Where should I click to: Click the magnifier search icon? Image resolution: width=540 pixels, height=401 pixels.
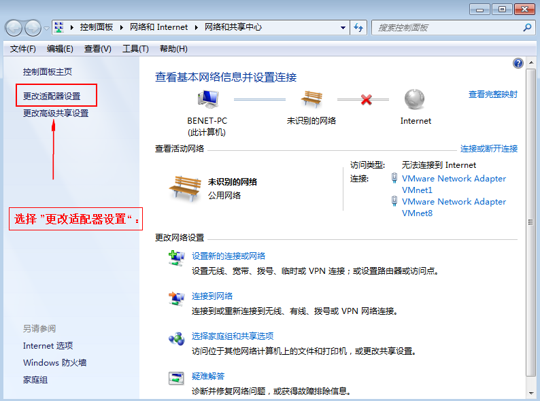[527, 28]
